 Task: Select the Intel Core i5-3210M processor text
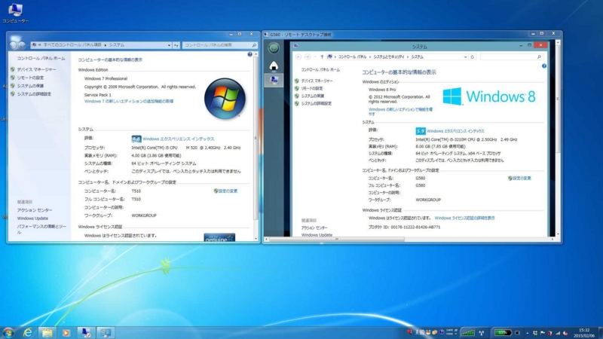click(466, 139)
